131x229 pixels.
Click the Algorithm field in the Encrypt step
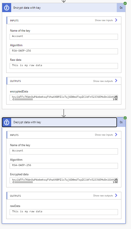tap(64, 51)
